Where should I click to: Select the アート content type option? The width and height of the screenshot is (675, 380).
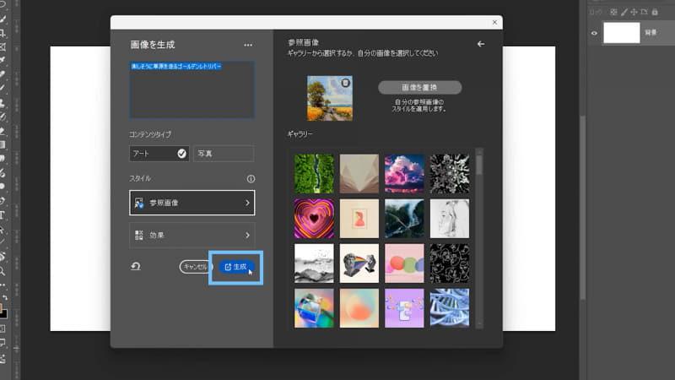click(x=159, y=154)
